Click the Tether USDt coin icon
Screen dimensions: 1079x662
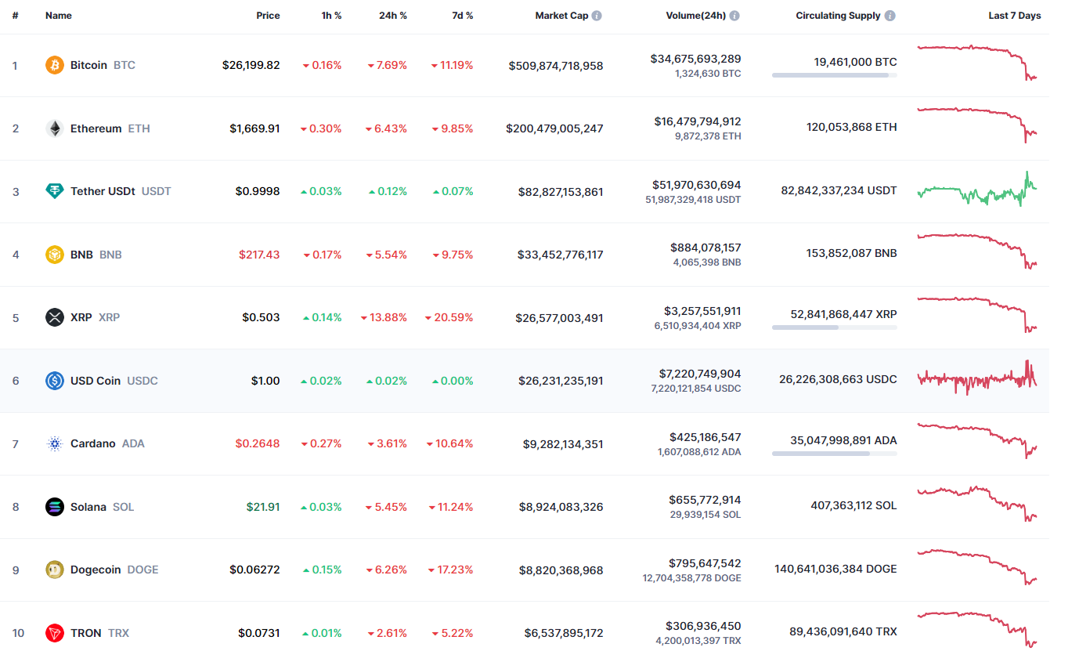pos(53,190)
